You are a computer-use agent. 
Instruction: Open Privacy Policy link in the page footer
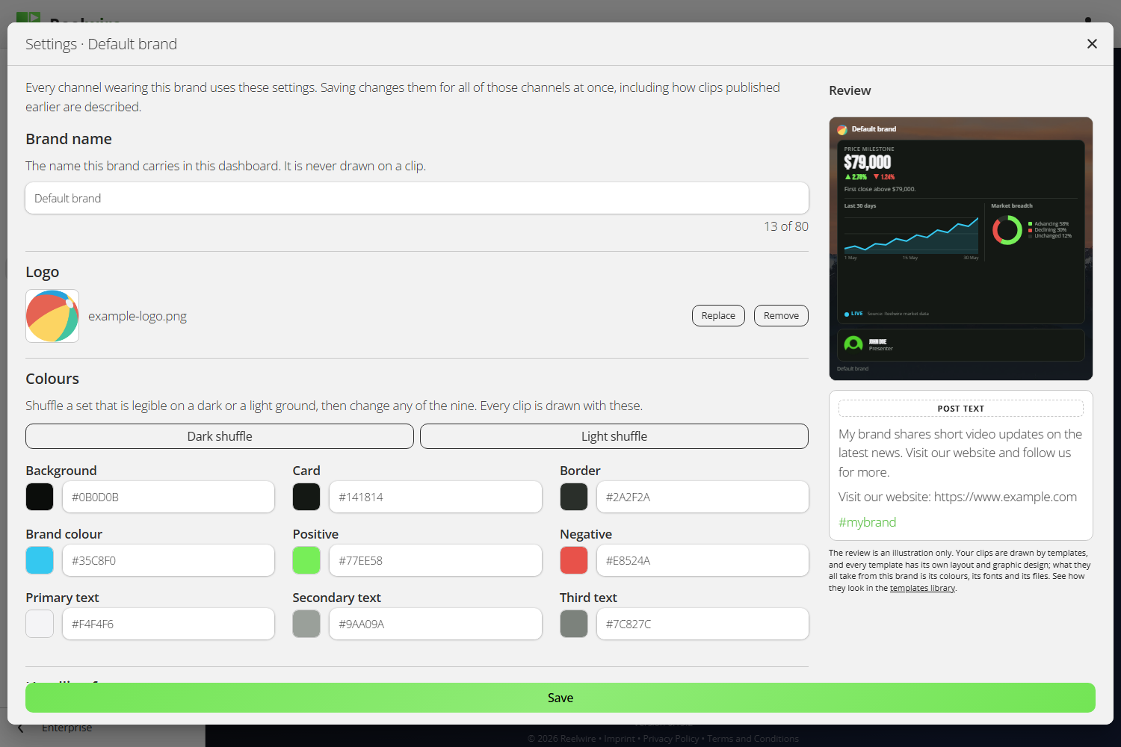(x=671, y=739)
